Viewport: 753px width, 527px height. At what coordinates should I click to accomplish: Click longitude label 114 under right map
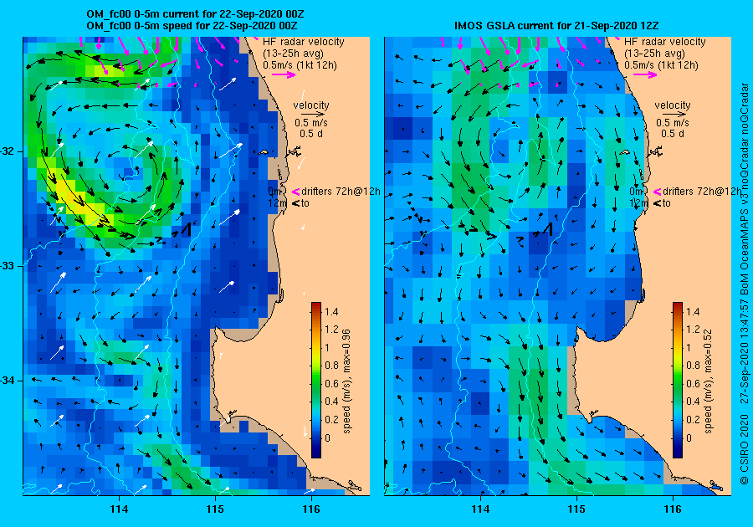pos(480,509)
